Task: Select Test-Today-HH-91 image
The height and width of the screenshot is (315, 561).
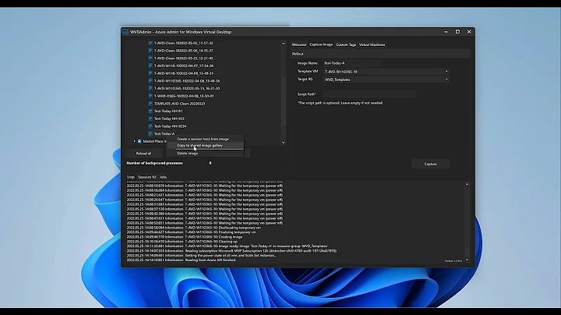Action: [x=168, y=111]
